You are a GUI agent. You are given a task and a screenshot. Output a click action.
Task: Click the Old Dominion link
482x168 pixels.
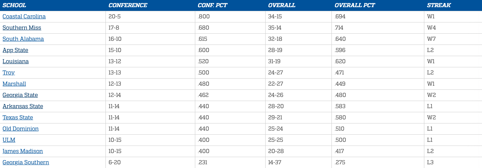pos(20,129)
